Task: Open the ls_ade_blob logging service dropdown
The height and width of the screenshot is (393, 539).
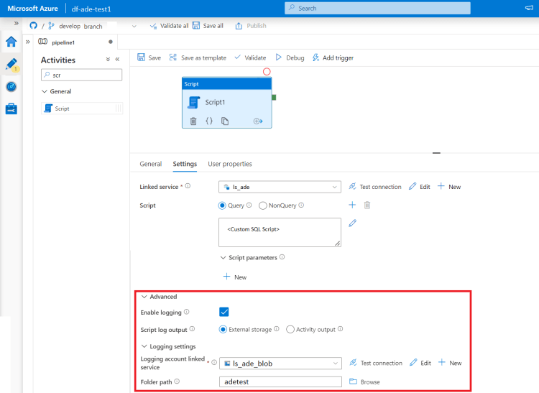Action: pos(280,363)
